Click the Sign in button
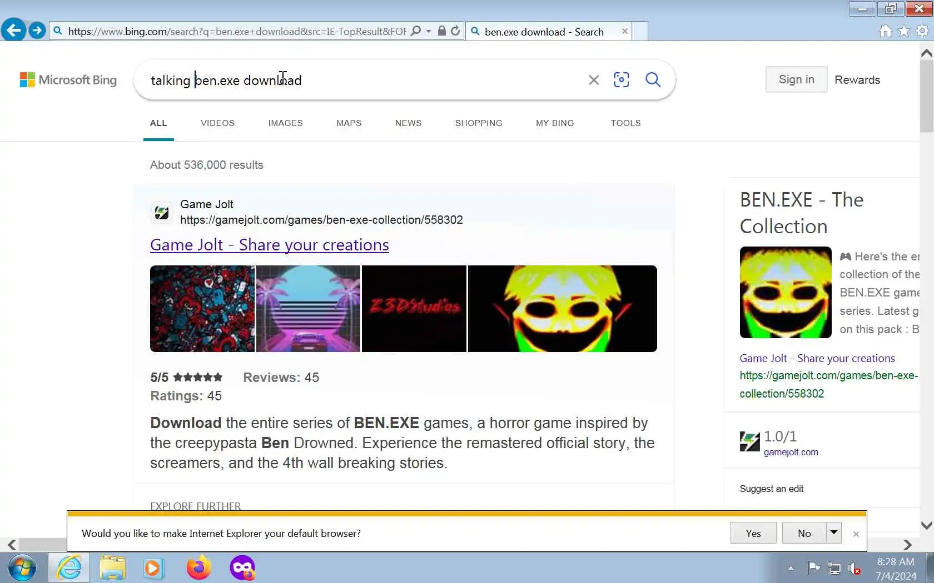The width and height of the screenshot is (934, 583). (x=796, y=79)
